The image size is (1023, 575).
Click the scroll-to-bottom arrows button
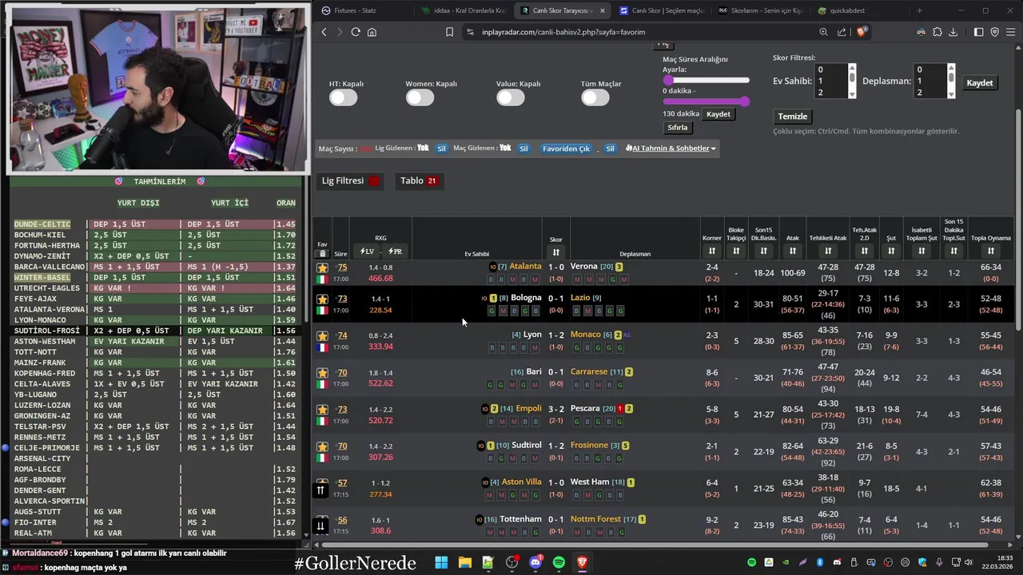click(320, 525)
